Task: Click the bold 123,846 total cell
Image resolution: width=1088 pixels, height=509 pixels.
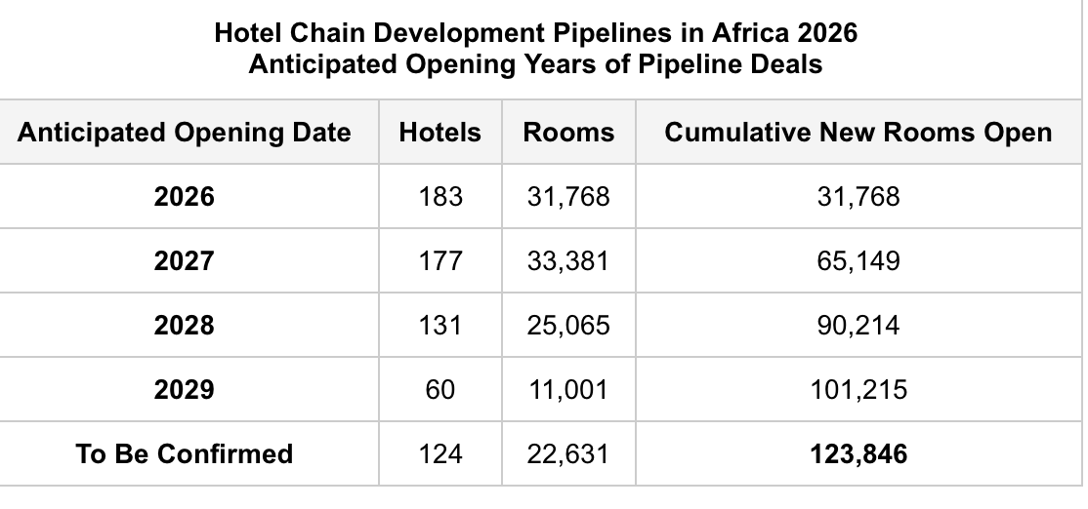Action: tap(858, 453)
